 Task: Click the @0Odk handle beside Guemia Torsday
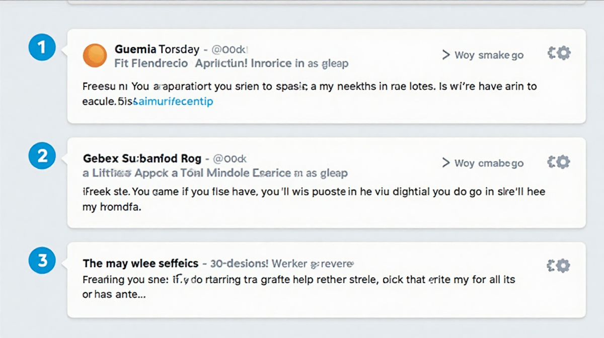coord(231,50)
